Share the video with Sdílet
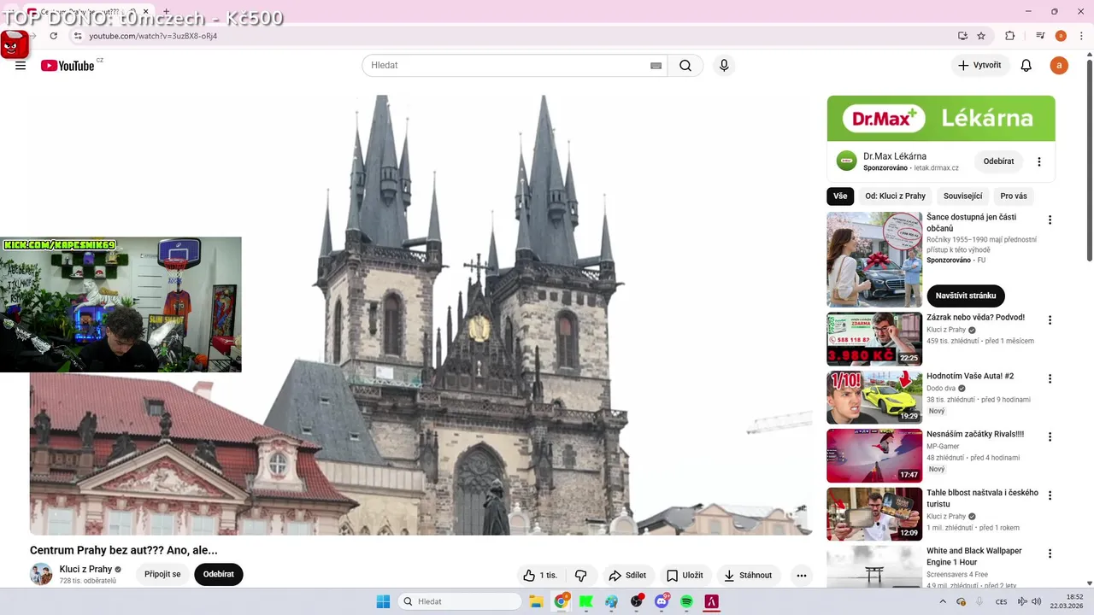This screenshot has height=615, width=1094. click(627, 576)
